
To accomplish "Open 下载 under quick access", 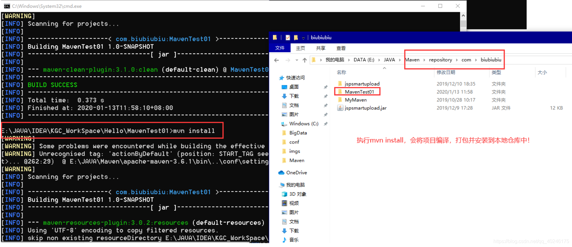I will coord(294,96).
